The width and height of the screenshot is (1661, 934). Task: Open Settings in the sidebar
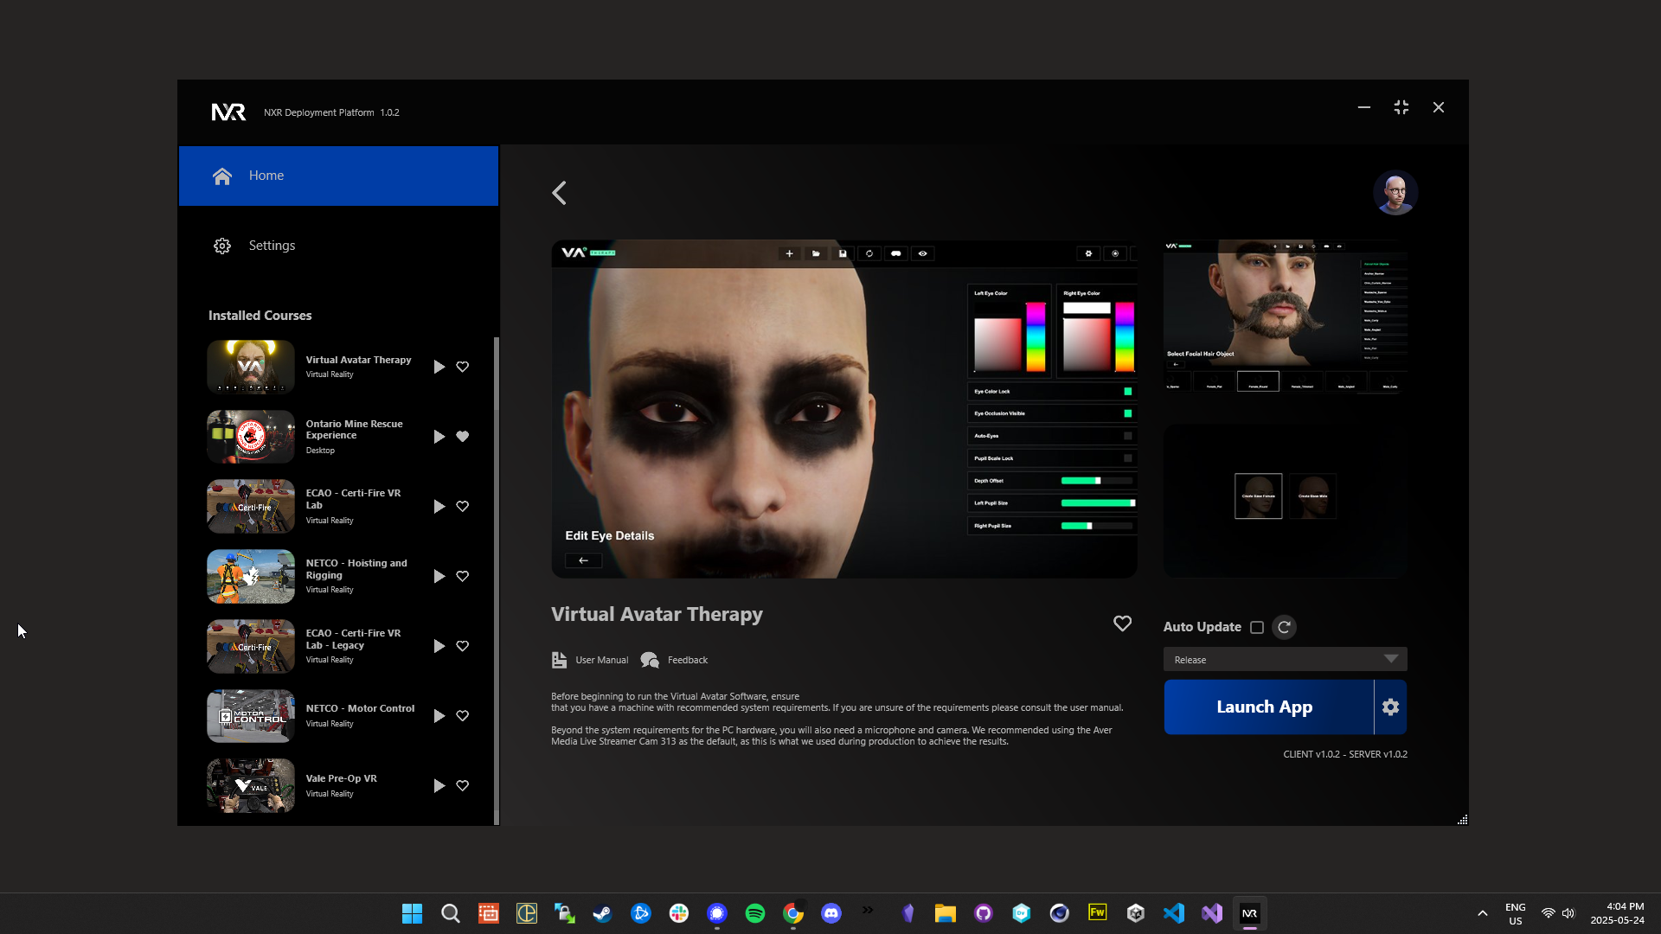(271, 246)
